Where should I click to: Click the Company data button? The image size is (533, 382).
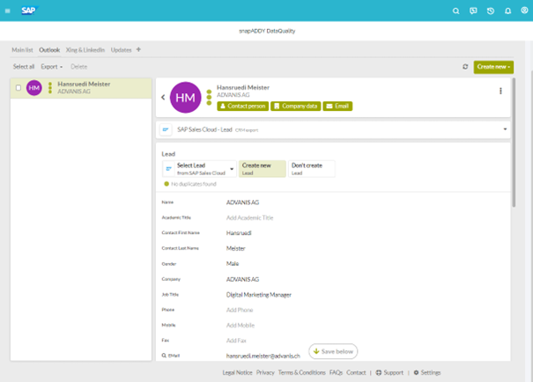pos(294,107)
